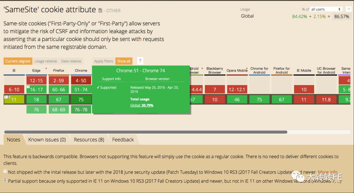Click the Opera Mobile column header
354x193 pixels.
point(237,71)
